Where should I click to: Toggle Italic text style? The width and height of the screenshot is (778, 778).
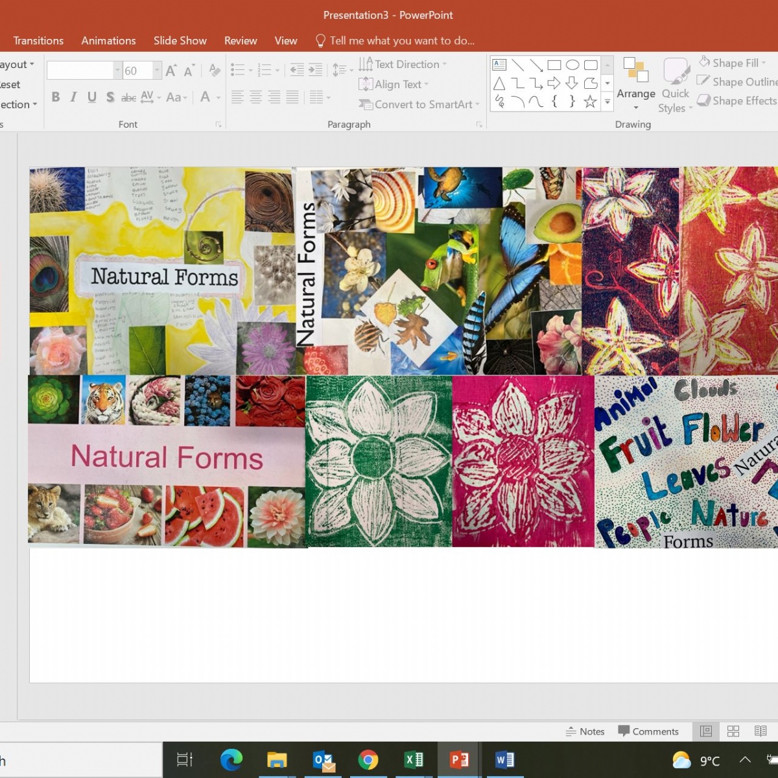click(x=73, y=97)
